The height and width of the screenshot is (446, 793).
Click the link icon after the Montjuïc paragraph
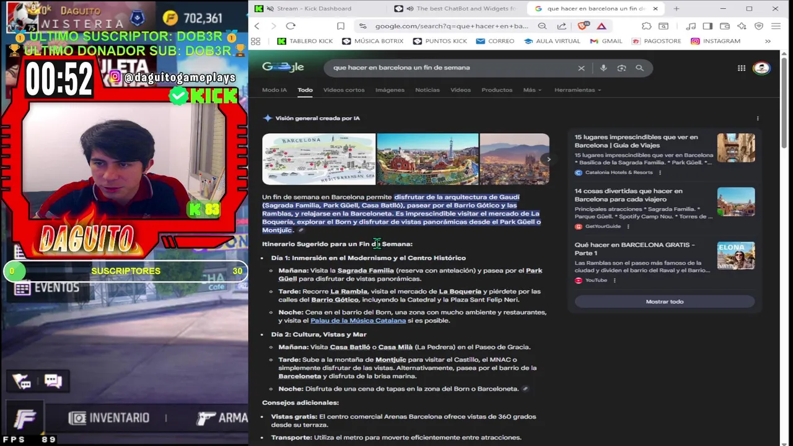click(301, 230)
